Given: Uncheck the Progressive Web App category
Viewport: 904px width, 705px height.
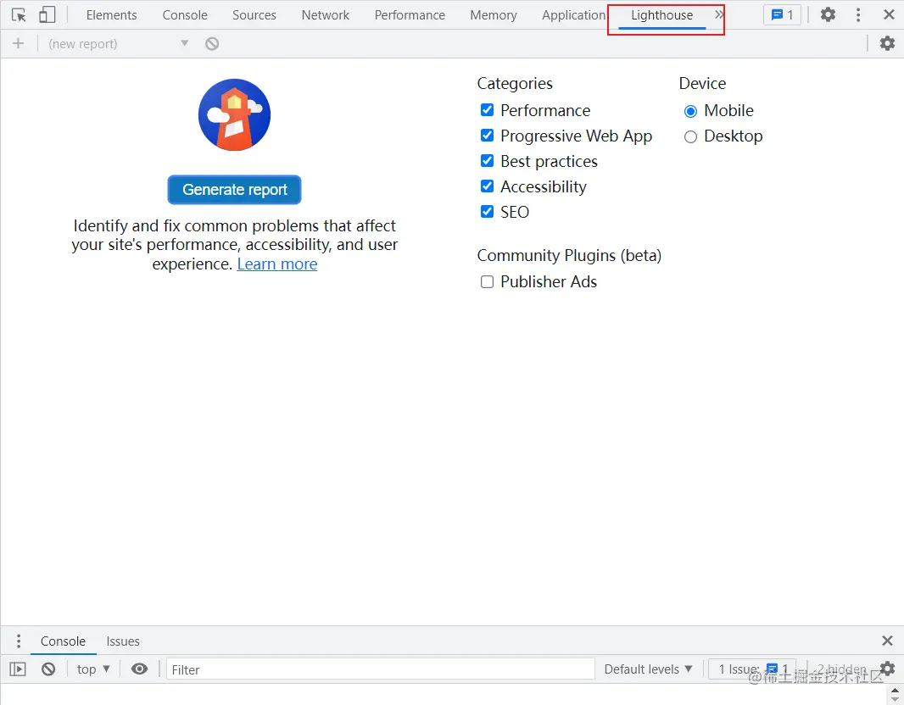Looking at the screenshot, I should (x=487, y=135).
